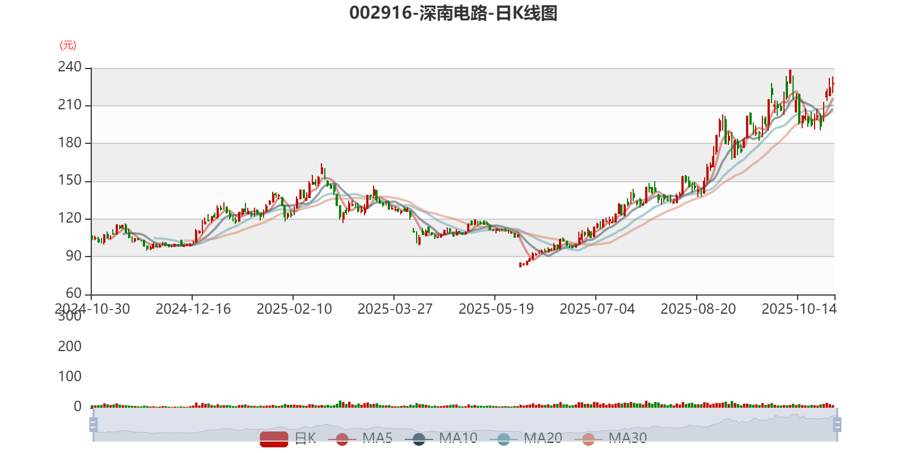Click the 240 price axis label
Screen dimensions: 907x453
pyautogui.click(x=70, y=67)
